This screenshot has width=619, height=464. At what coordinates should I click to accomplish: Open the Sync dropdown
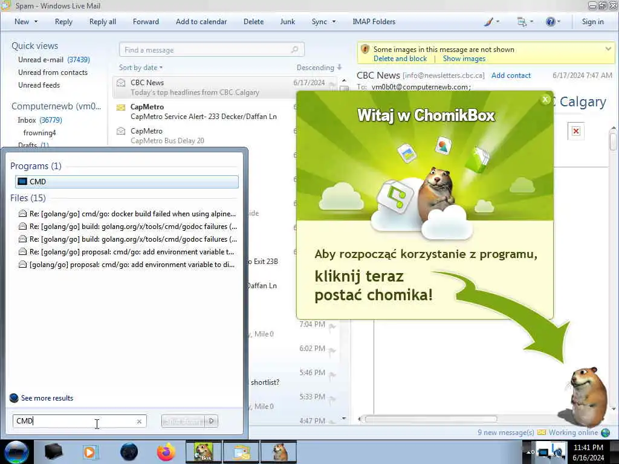click(323, 22)
